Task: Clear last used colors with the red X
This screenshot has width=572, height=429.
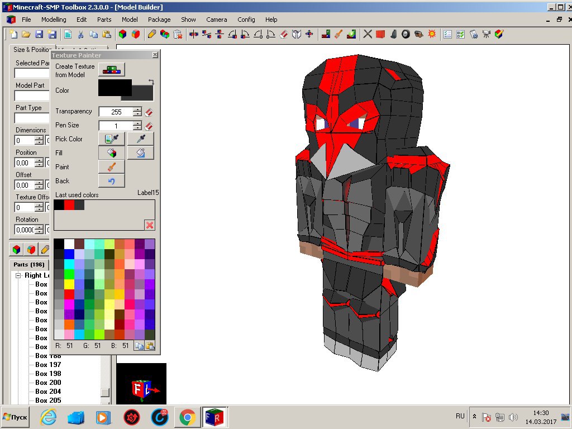Action: (150, 225)
